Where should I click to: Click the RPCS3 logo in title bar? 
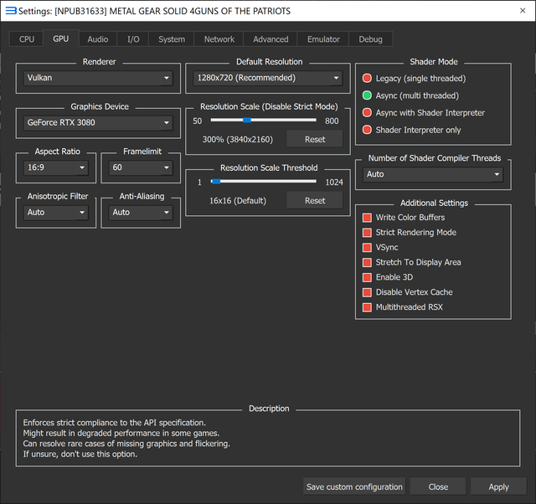tap(11, 11)
